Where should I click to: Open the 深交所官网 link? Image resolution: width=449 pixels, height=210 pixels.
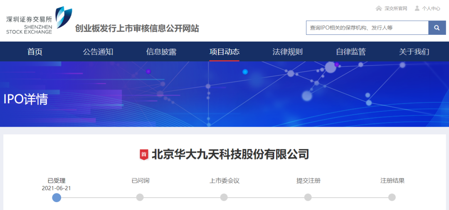click(x=395, y=8)
